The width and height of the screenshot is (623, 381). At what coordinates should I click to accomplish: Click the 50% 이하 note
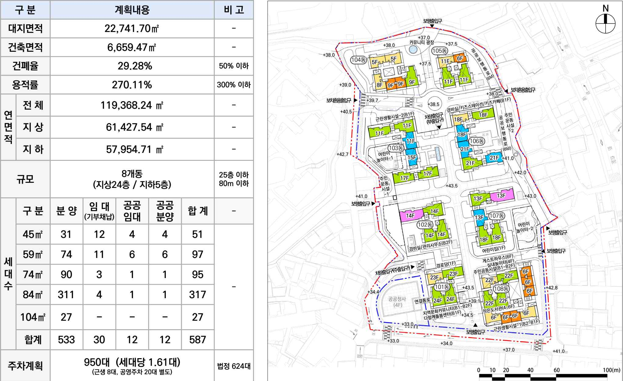(234, 66)
